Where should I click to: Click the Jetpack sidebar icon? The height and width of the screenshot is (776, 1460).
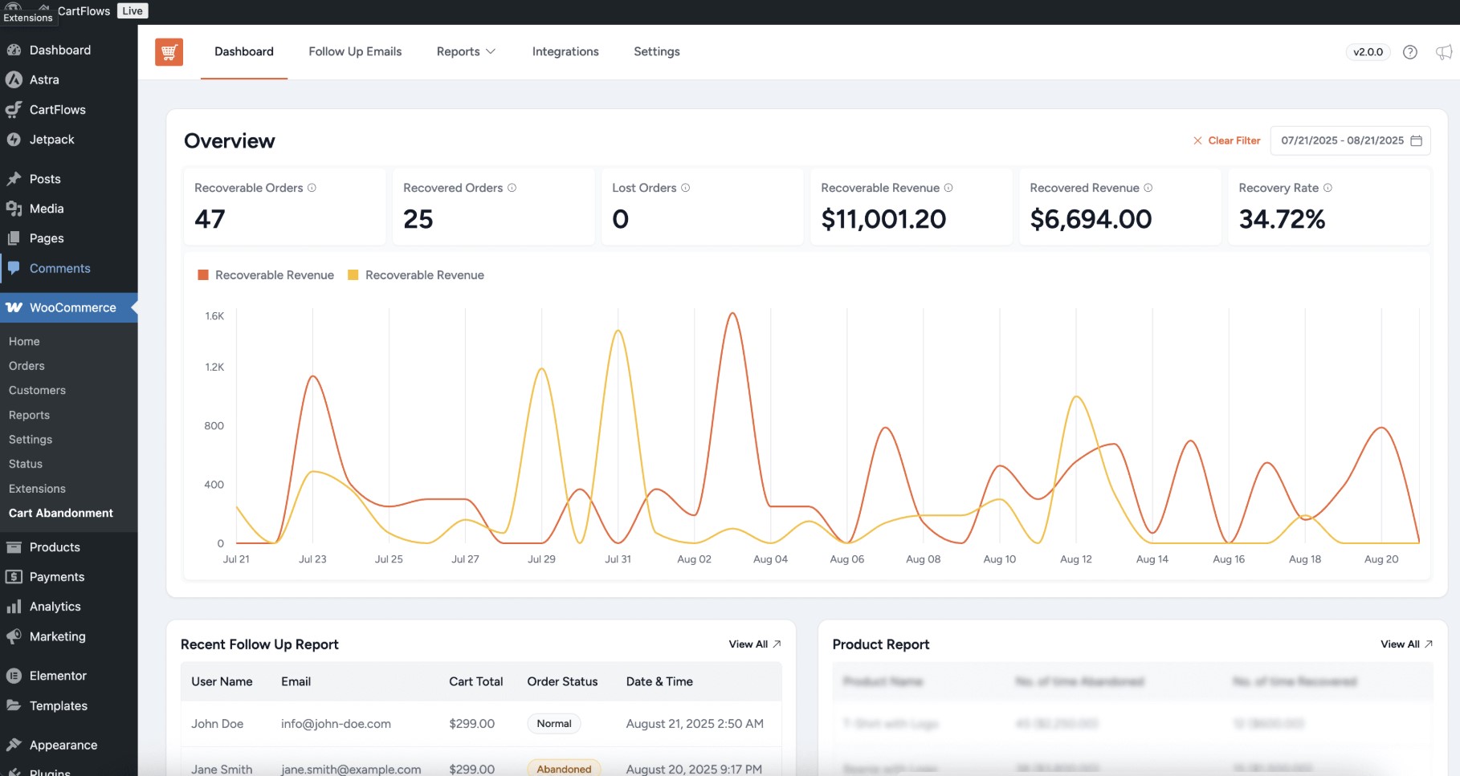pyautogui.click(x=14, y=139)
